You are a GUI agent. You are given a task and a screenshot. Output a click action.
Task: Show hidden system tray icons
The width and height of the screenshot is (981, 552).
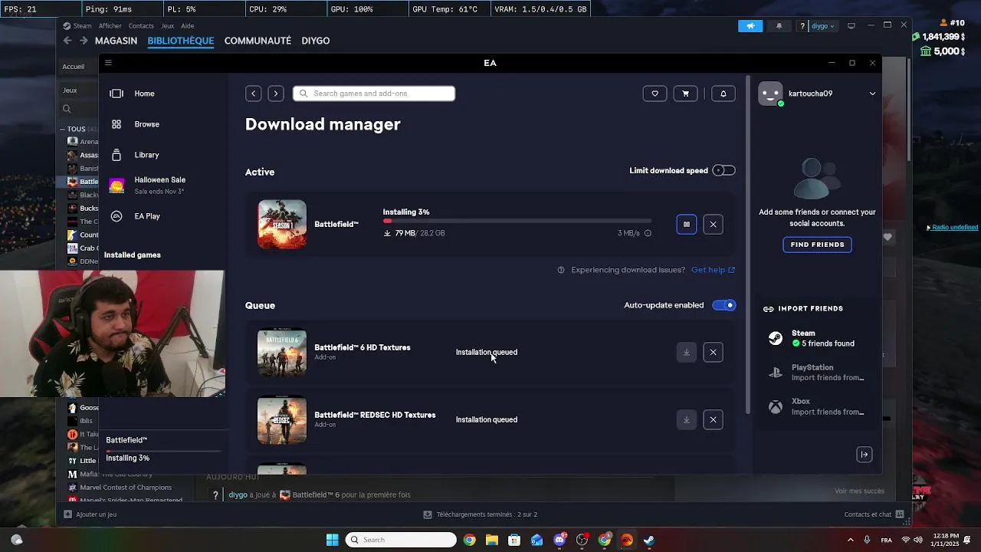[x=850, y=540]
